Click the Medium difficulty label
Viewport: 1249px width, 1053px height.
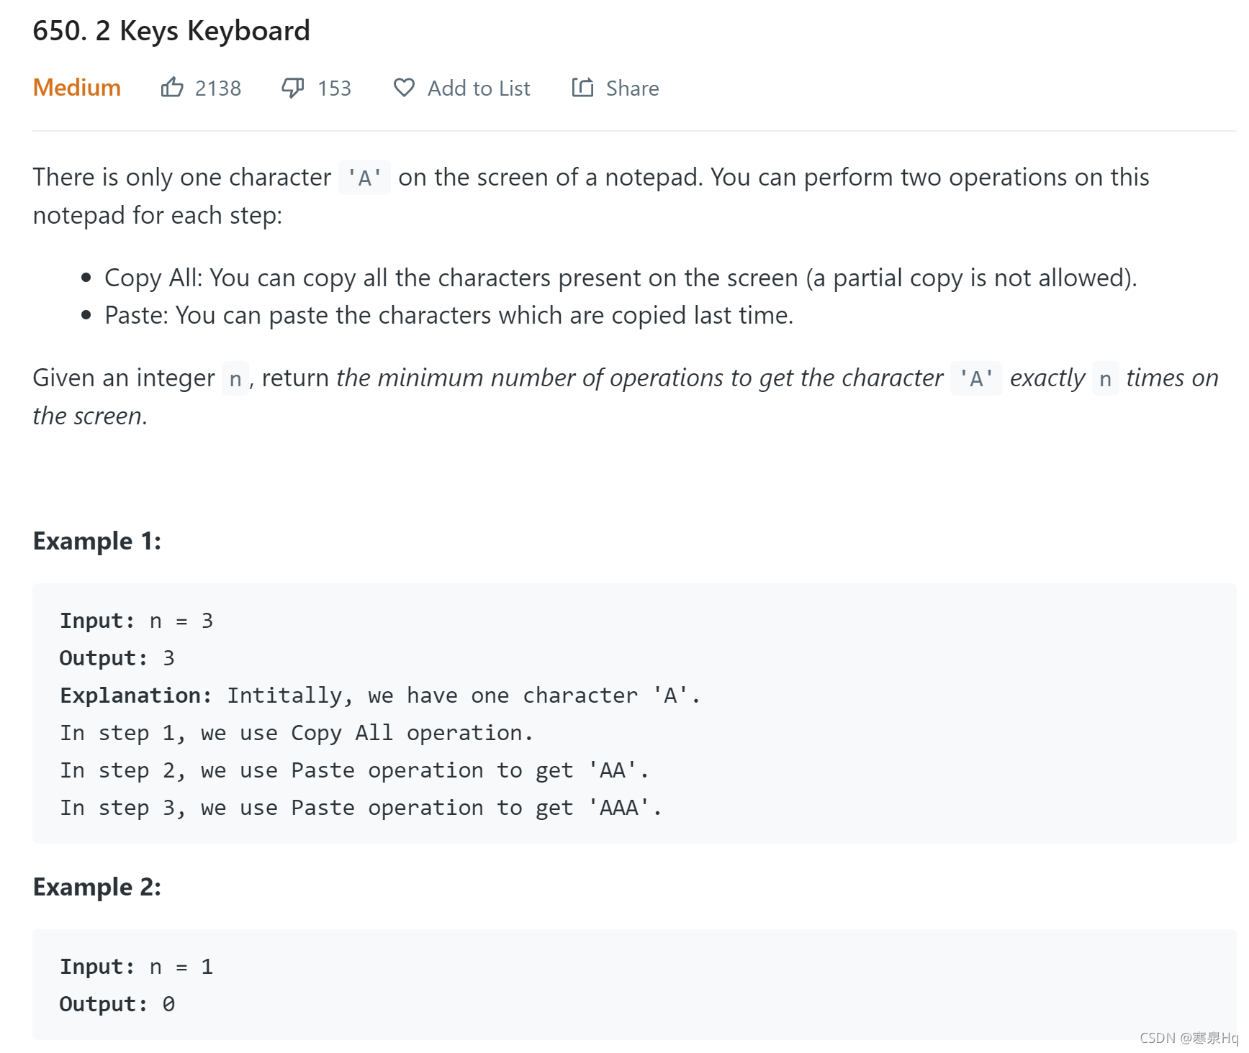(77, 88)
